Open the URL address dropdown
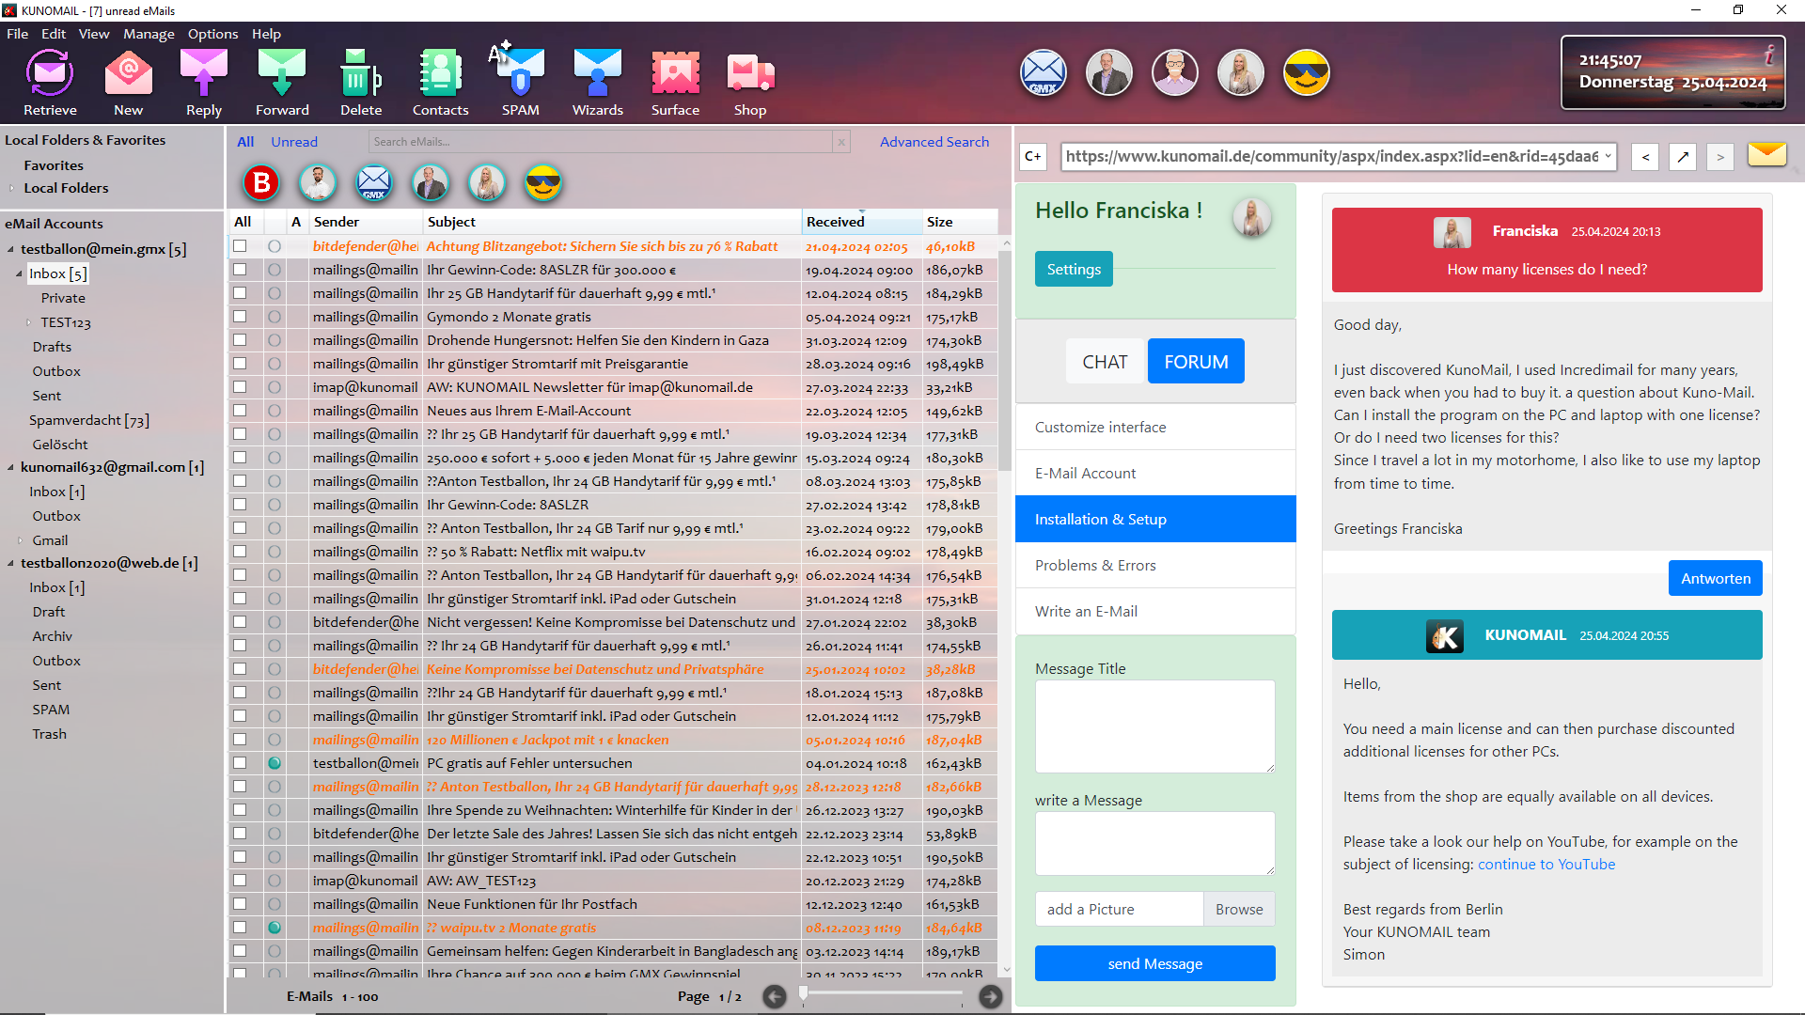The image size is (1805, 1015). 1608,156
